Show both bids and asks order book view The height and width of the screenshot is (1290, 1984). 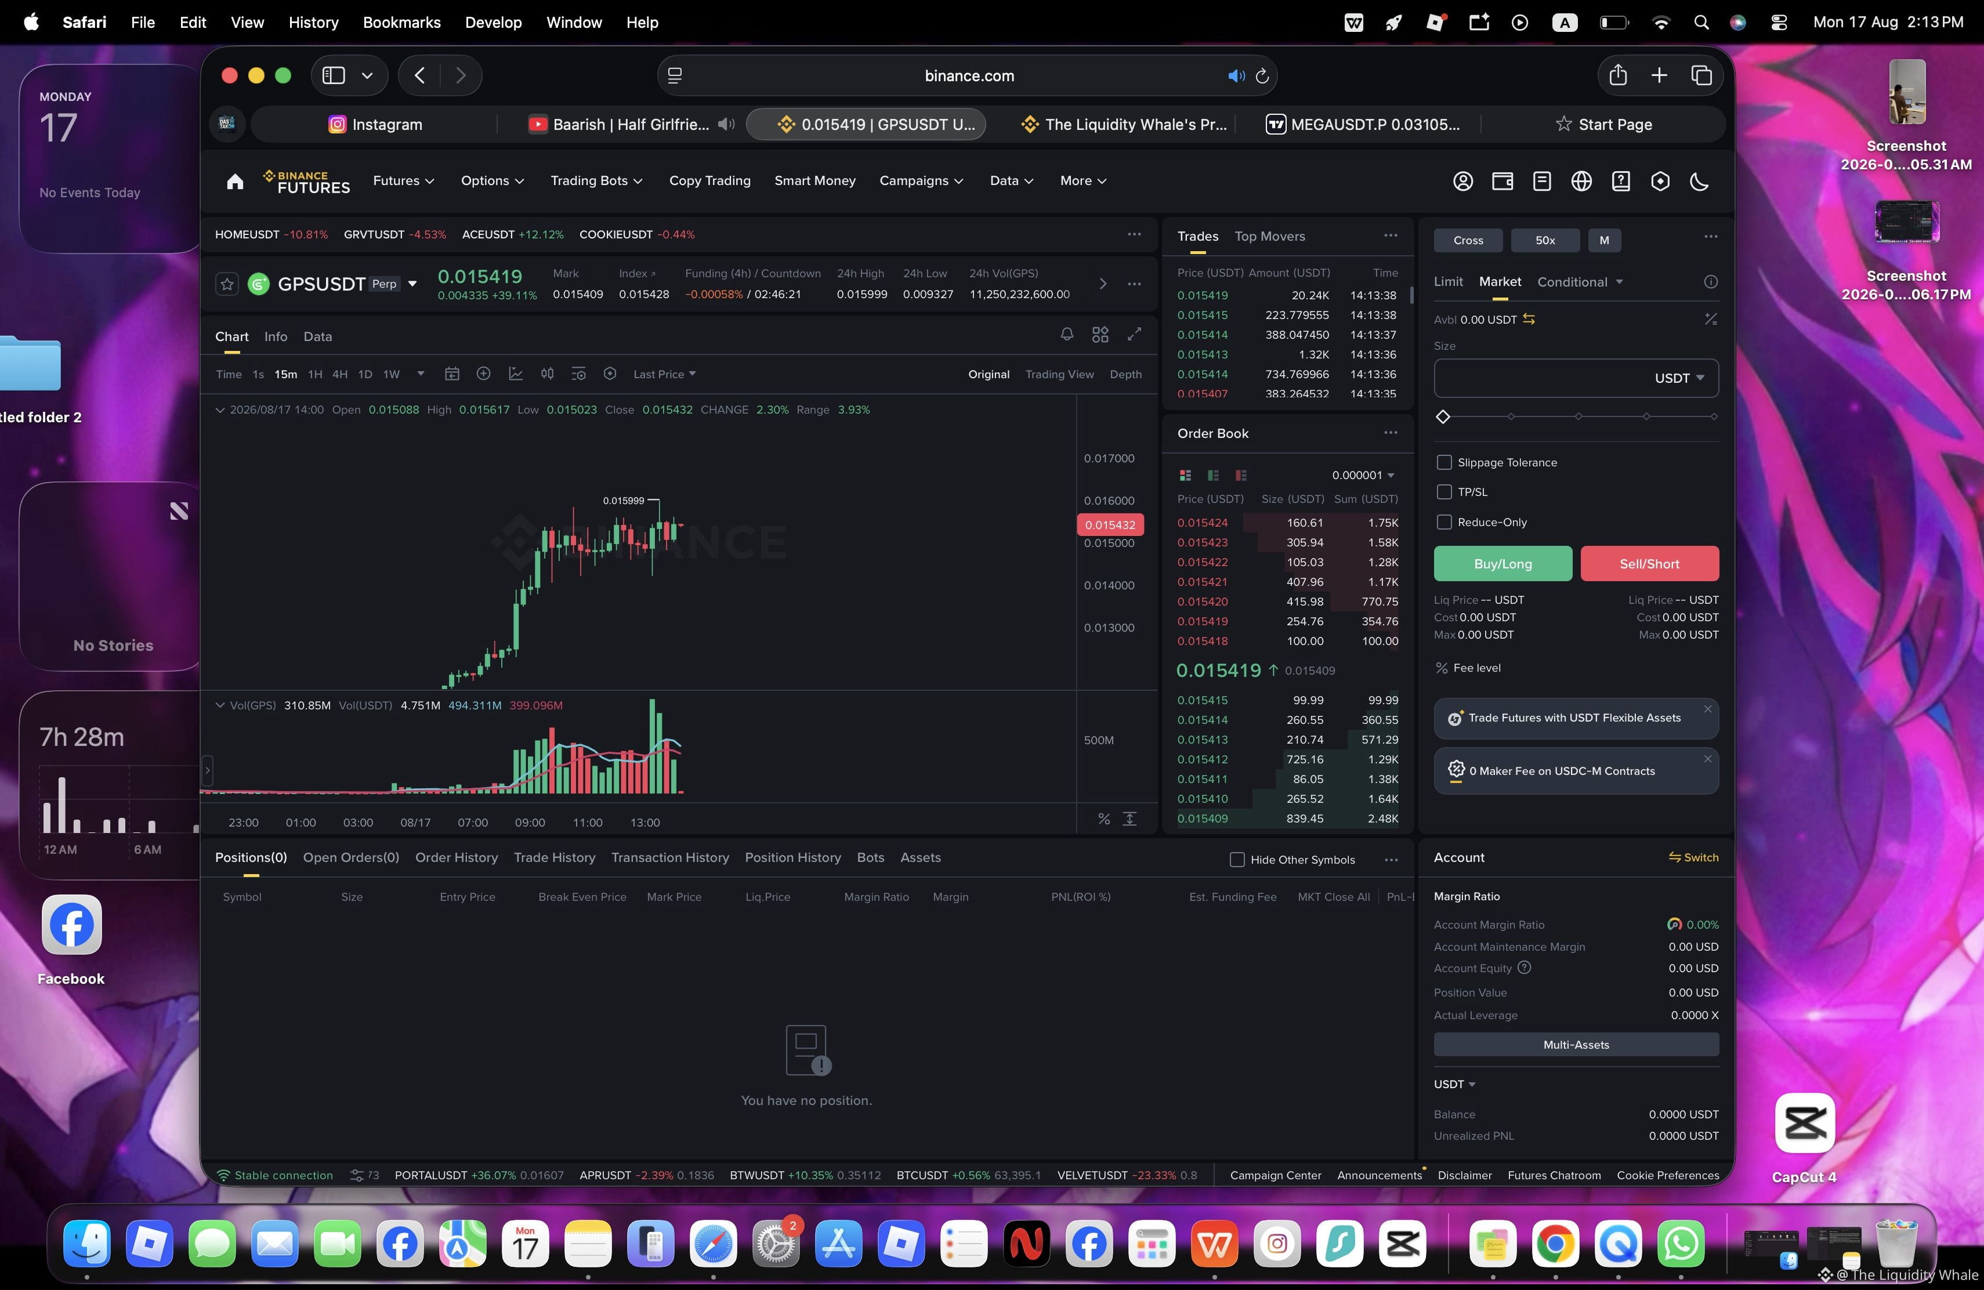click(x=1185, y=475)
